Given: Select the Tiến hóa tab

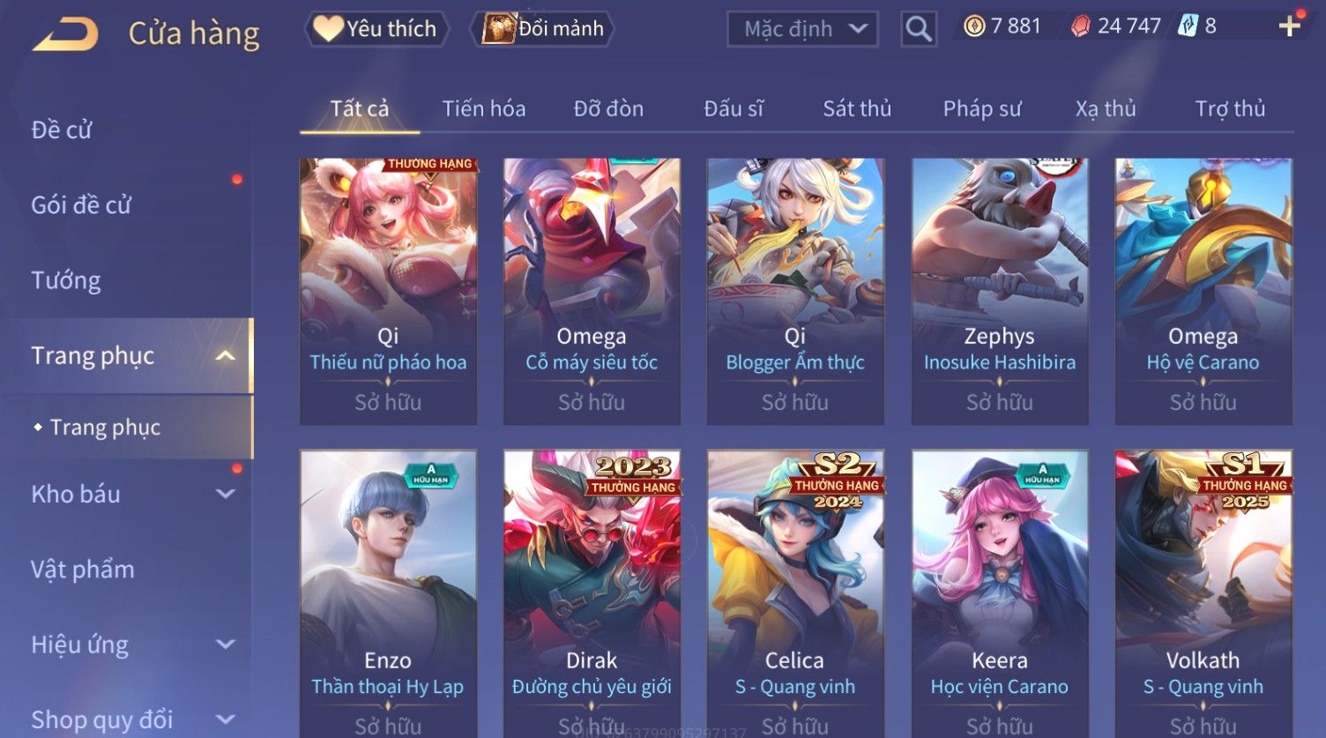Looking at the screenshot, I should 484,108.
